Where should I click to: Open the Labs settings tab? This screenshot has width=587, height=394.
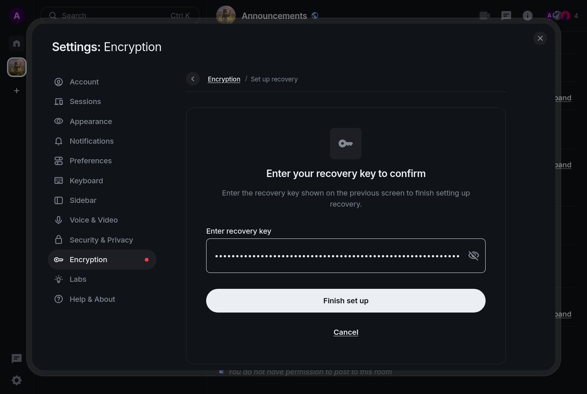tap(78, 279)
